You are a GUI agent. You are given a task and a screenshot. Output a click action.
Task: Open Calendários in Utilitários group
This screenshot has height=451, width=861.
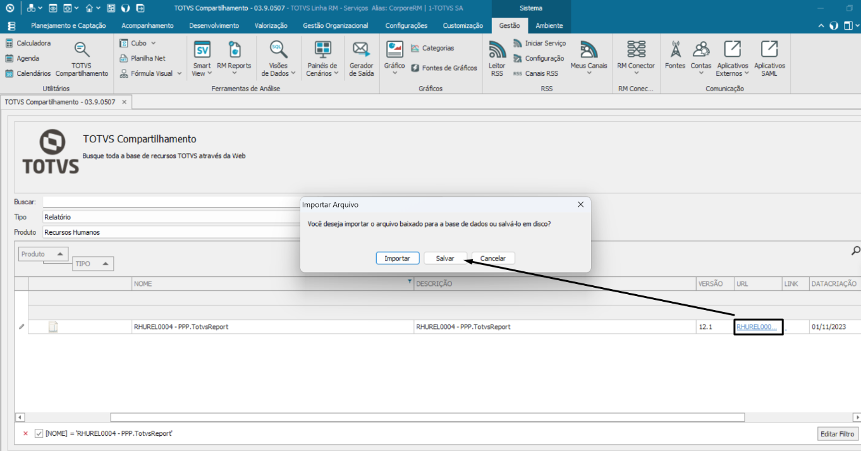28,73
